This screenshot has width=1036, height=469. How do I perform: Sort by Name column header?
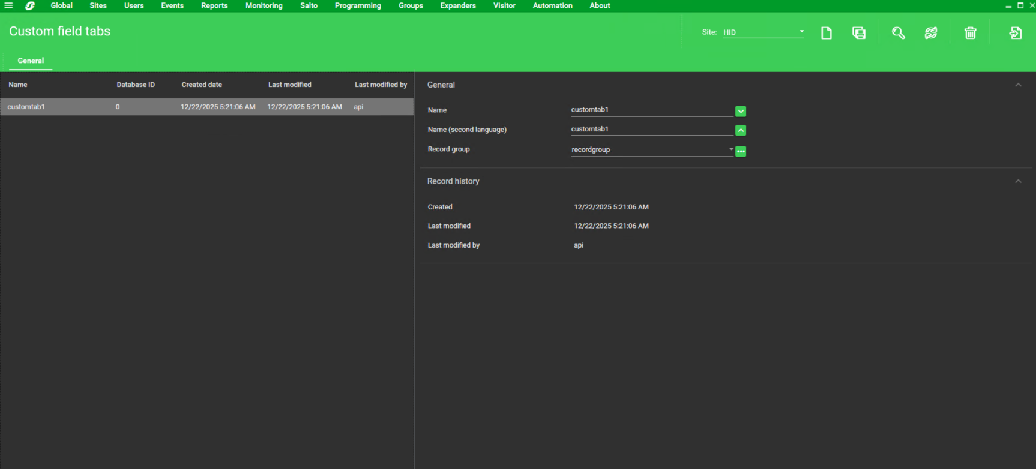pyautogui.click(x=18, y=85)
